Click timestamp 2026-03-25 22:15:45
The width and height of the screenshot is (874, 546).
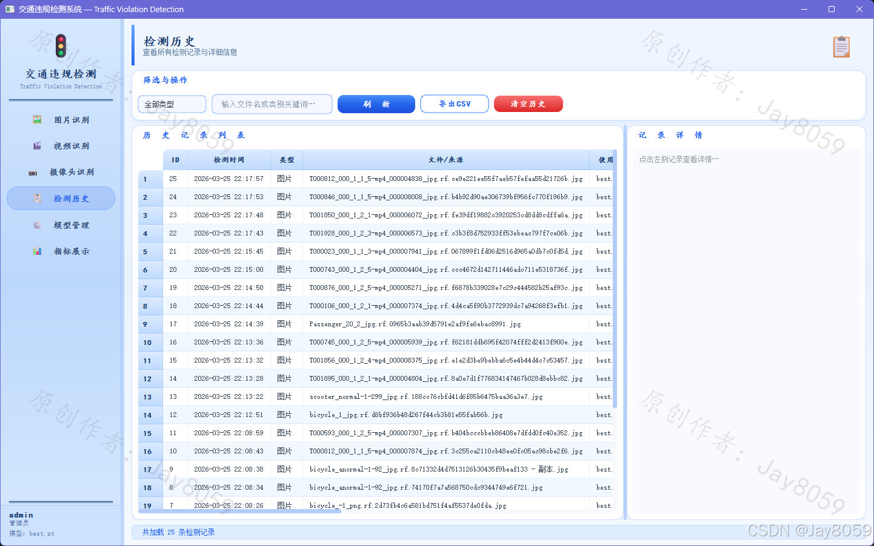(229, 251)
